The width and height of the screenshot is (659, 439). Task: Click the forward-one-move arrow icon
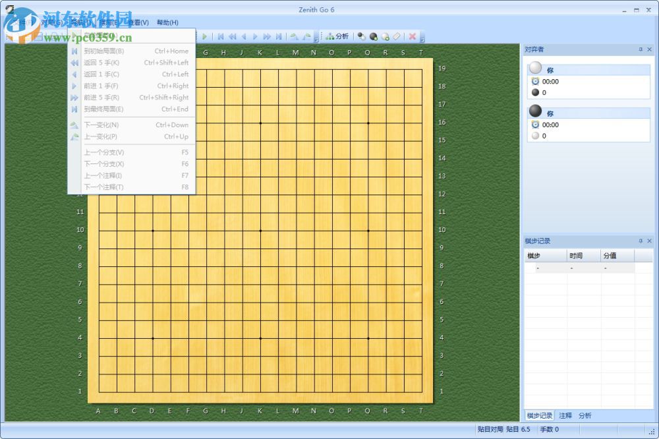256,36
